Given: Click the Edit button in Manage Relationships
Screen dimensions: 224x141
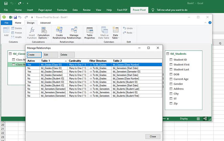Looking at the screenshot, I should pyautogui.click(x=50, y=54).
